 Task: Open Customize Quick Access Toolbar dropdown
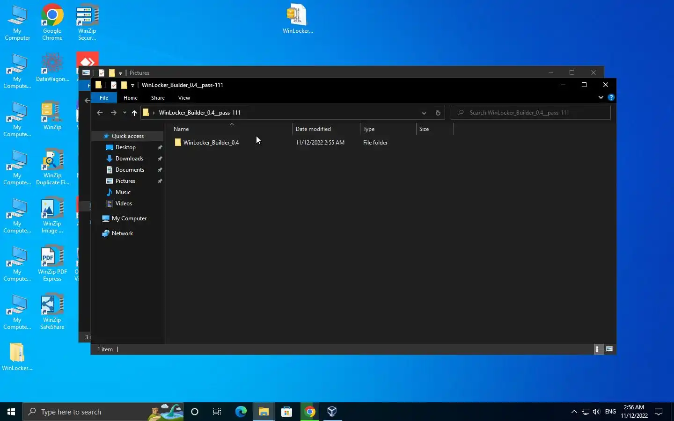pos(132,85)
